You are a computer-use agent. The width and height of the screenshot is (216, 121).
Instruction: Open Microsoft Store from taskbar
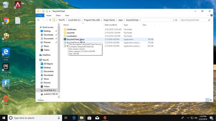tap(89, 118)
